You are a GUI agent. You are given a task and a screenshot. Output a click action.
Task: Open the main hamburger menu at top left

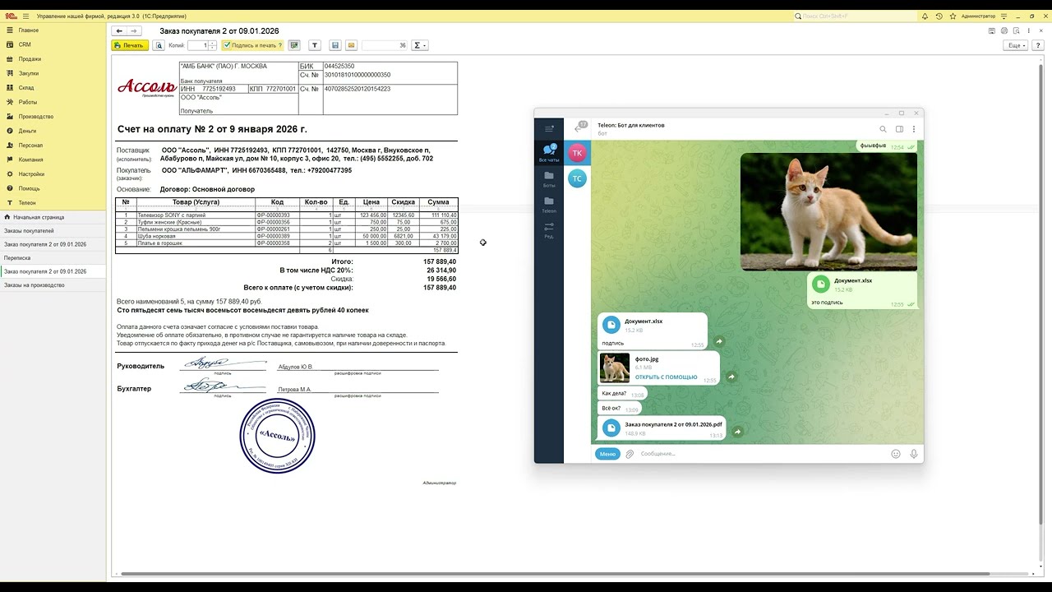[x=25, y=16]
